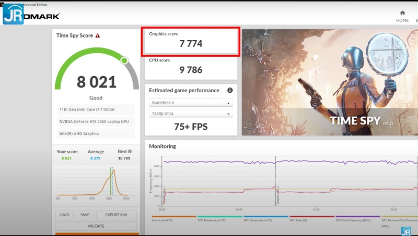The image size is (418, 236).
Task: Click the Time Spy Score warning triangle
Action: 98,35
